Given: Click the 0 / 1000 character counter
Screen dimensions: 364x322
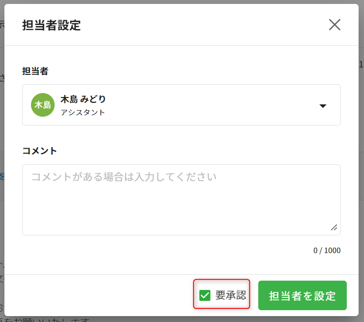Looking at the screenshot, I should [x=327, y=250].
